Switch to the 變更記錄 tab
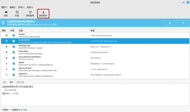 (x=20, y=82)
